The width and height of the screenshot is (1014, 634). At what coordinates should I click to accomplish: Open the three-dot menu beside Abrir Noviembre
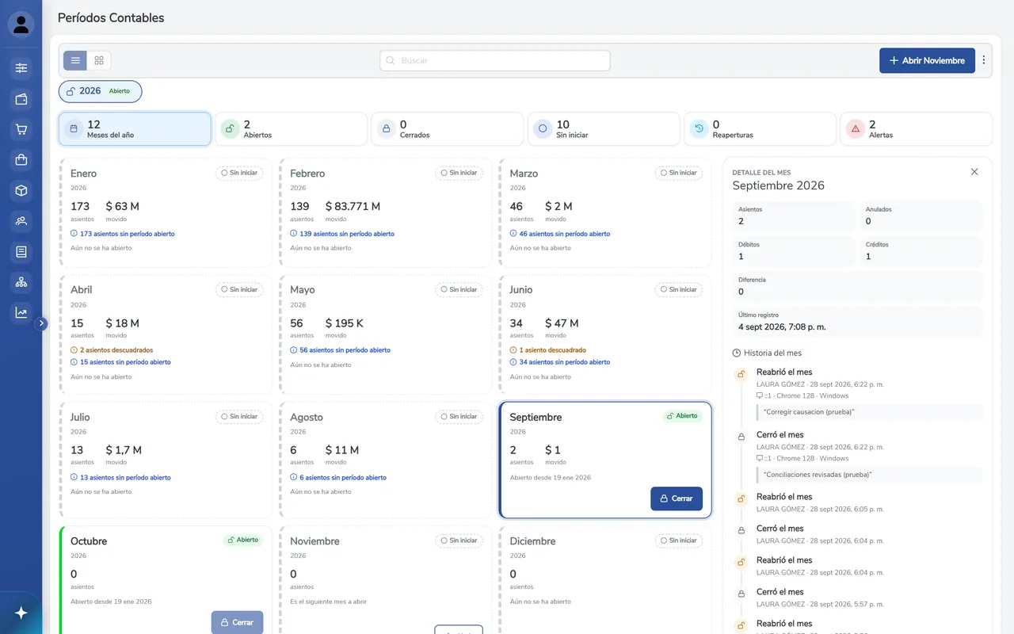pyautogui.click(x=984, y=60)
